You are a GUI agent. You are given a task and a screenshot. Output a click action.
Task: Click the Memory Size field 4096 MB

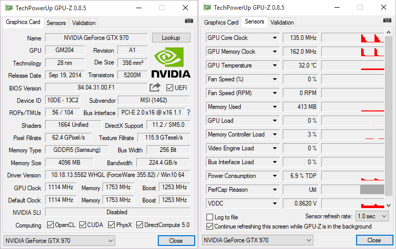pos(70,163)
